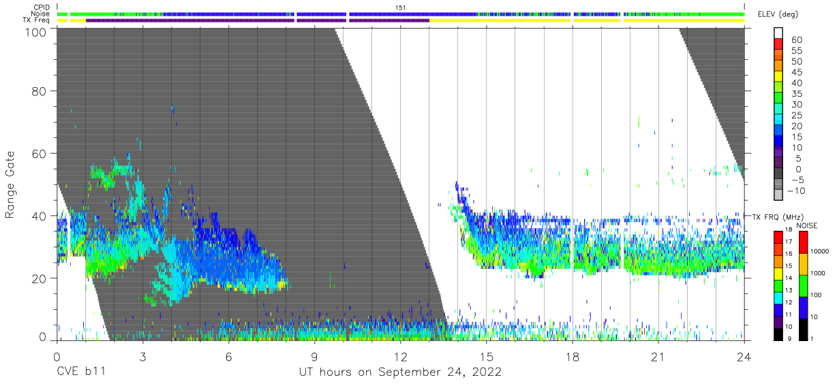Click the -10 degree grey elevation swatch
Screen dimensions: 837x386
coord(779,195)
